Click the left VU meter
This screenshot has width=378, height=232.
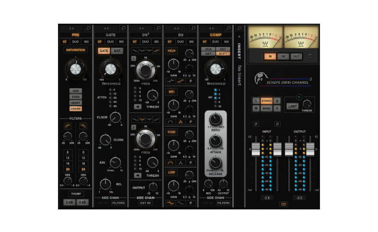point(265,37)
